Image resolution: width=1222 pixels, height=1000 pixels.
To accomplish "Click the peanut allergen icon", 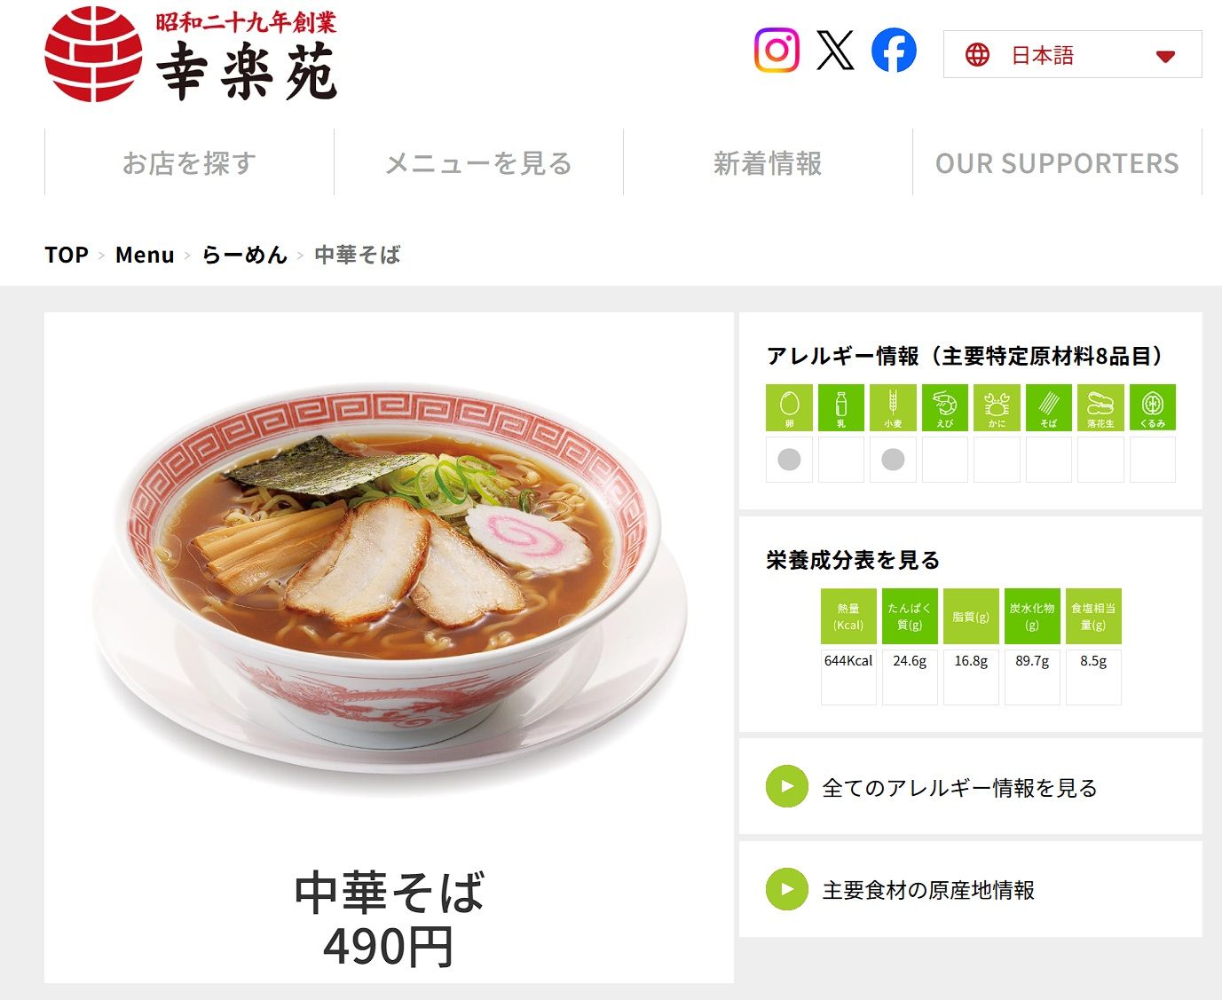I will click(1100, 407).
